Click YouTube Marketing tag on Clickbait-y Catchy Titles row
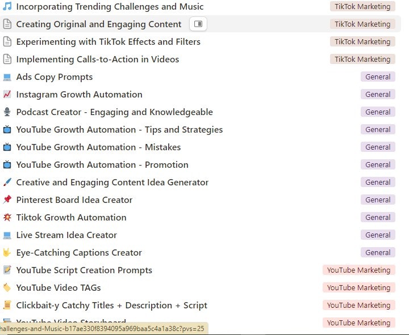This screenshot has width=409, height=335. click(x=359, y=305)
